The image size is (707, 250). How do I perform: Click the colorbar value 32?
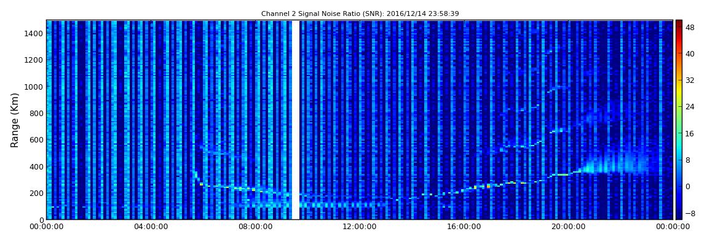coord(690,80)
